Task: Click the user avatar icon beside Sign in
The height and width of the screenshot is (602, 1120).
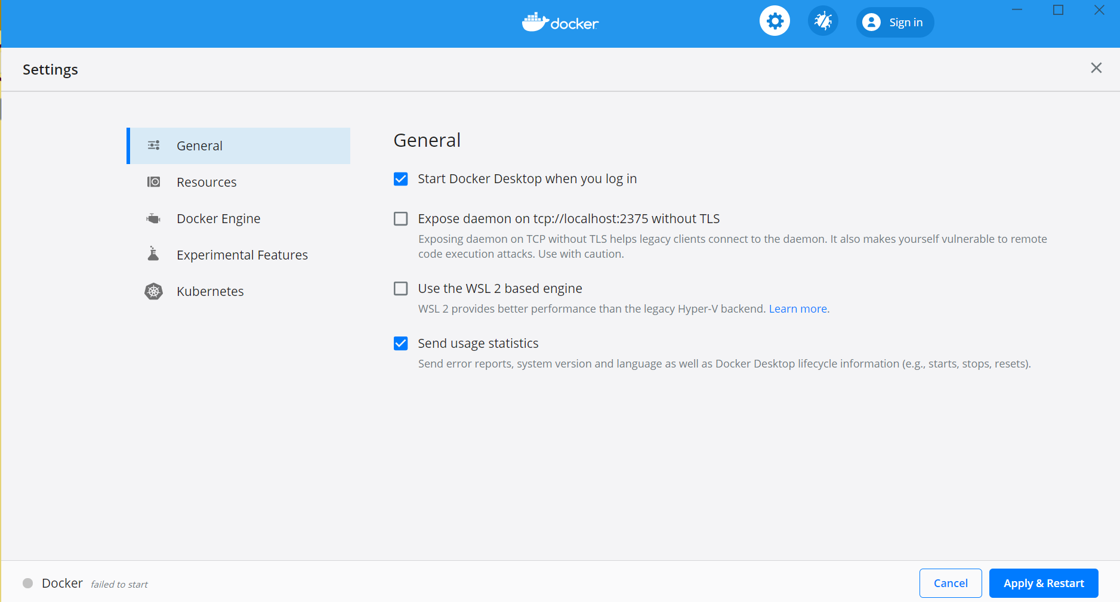Action: pyautogui.click(x=871, y=22)
